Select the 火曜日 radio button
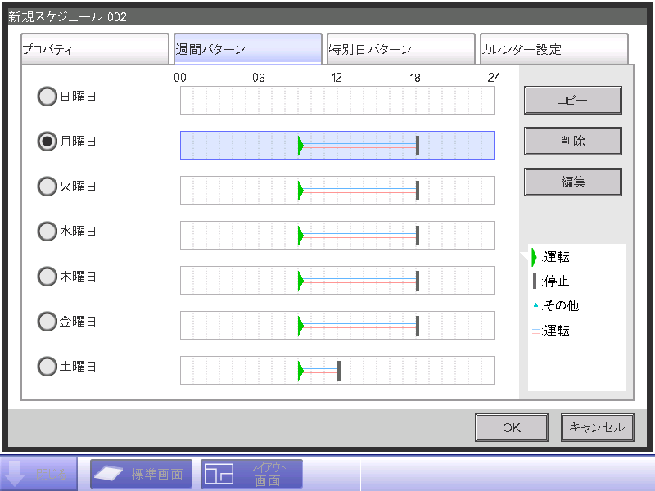655x491 pixels. 47,187
